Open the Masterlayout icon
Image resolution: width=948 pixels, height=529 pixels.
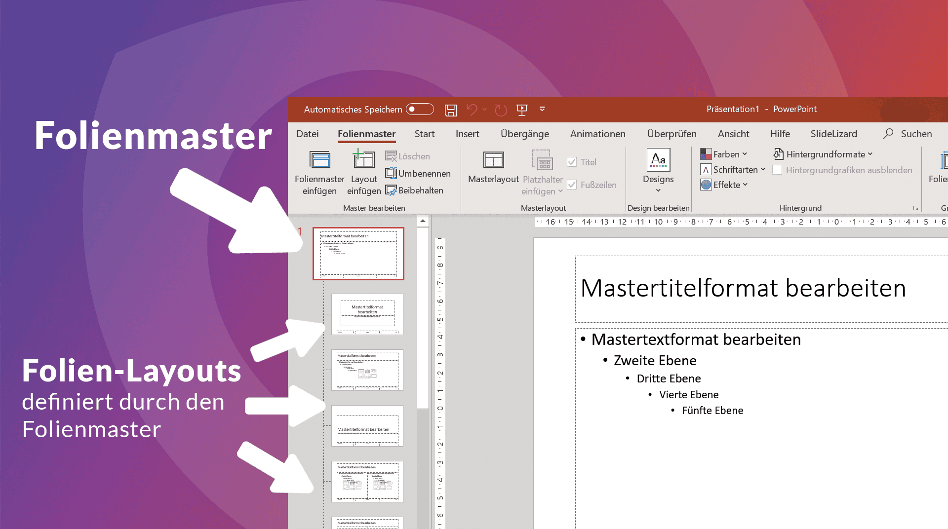493,160
